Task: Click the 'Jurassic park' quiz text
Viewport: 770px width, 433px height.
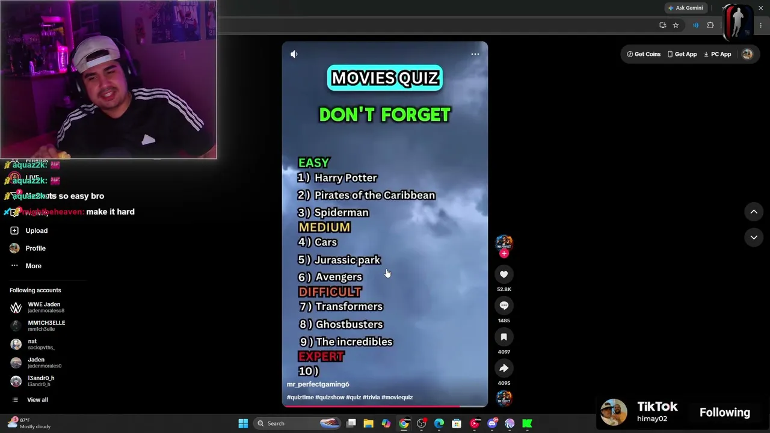Action: [348, 260]
